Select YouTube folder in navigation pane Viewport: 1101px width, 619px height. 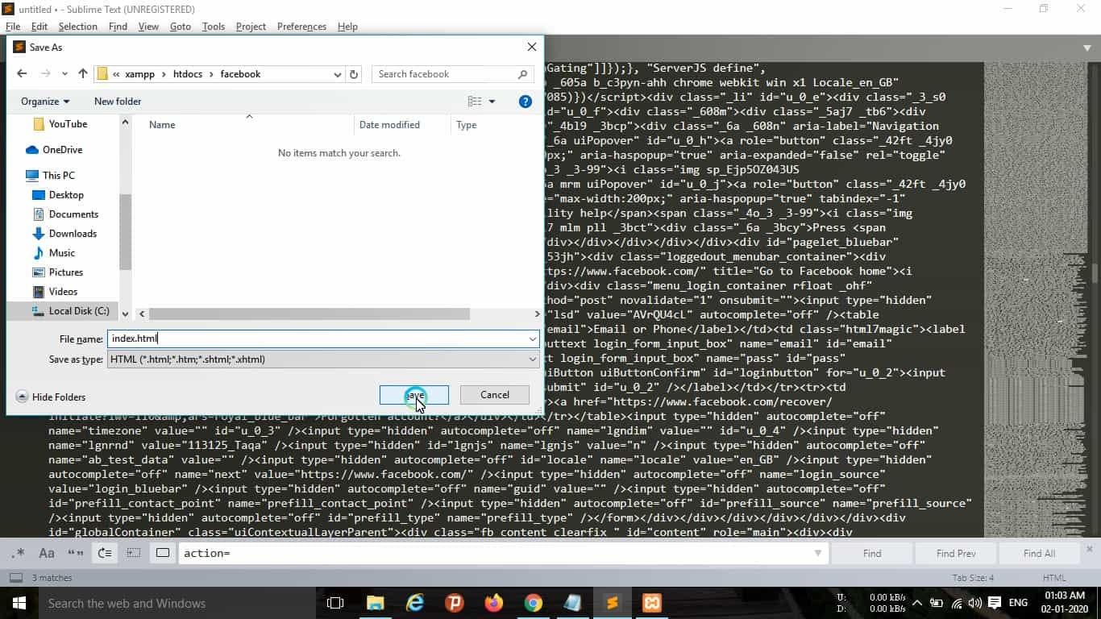tap(60, 124)
